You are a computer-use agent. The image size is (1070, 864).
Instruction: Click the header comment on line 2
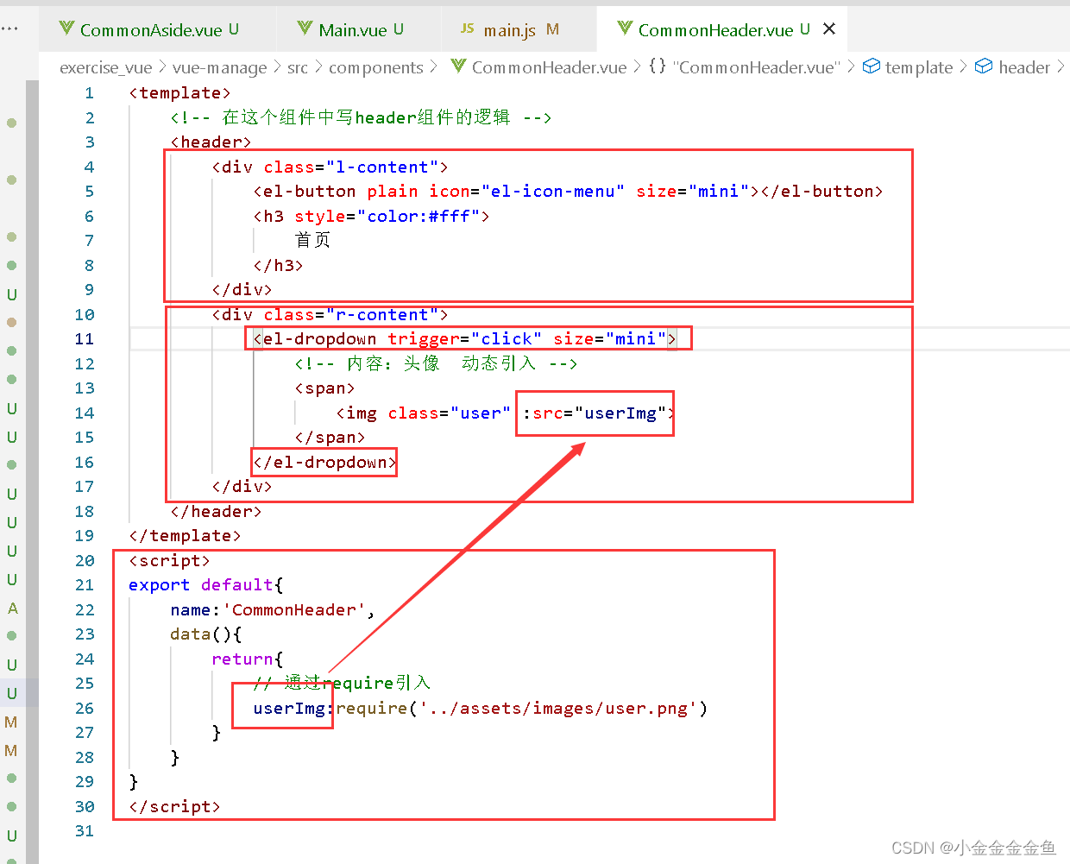(361, 118)
